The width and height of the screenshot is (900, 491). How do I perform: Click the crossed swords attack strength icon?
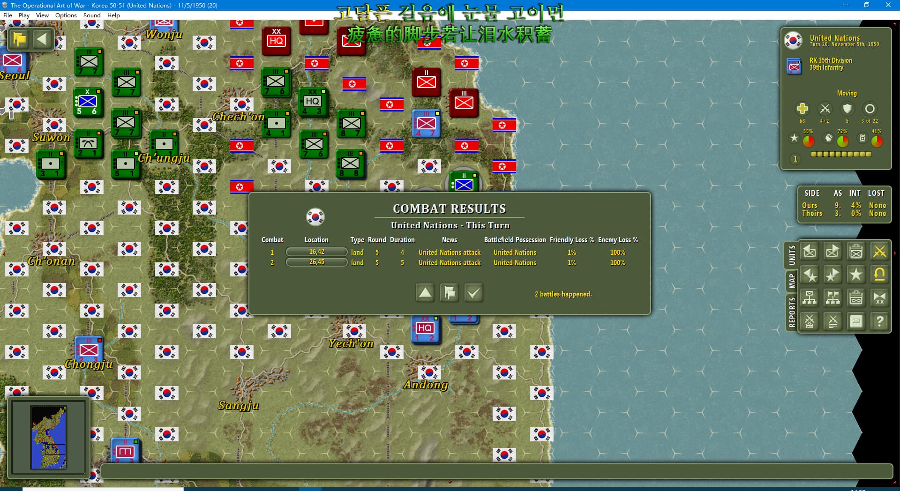[x=825, y=109]
